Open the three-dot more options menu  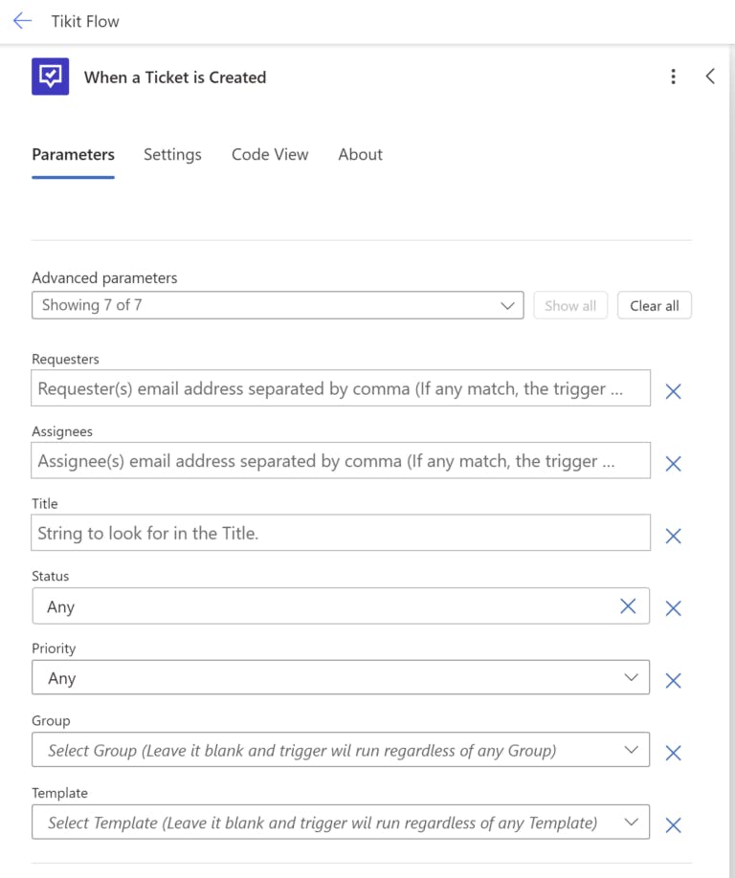coord(674,77)
